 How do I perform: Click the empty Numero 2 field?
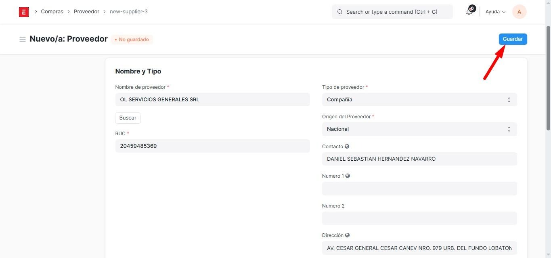click(x=419, y=218)
